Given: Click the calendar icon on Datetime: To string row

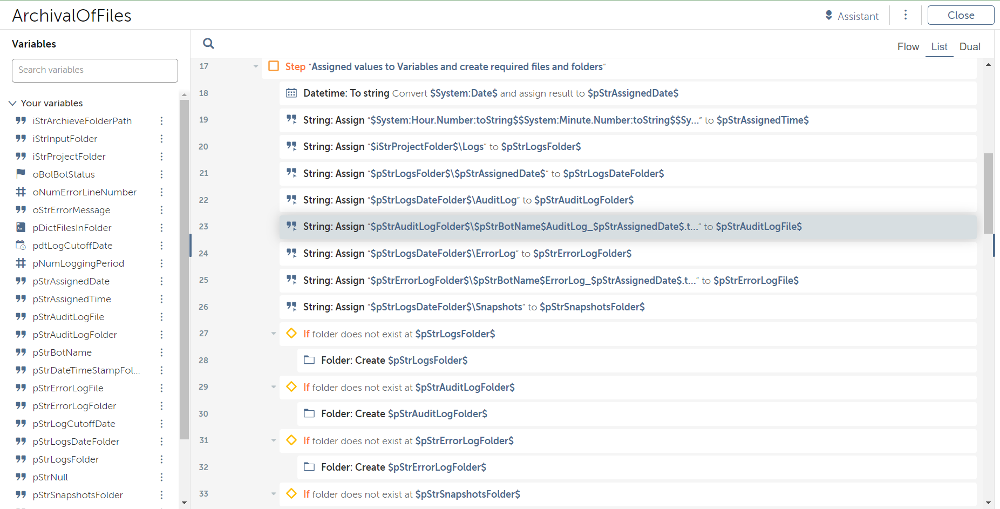Looking at the screenshot, I should coord(291,93).
